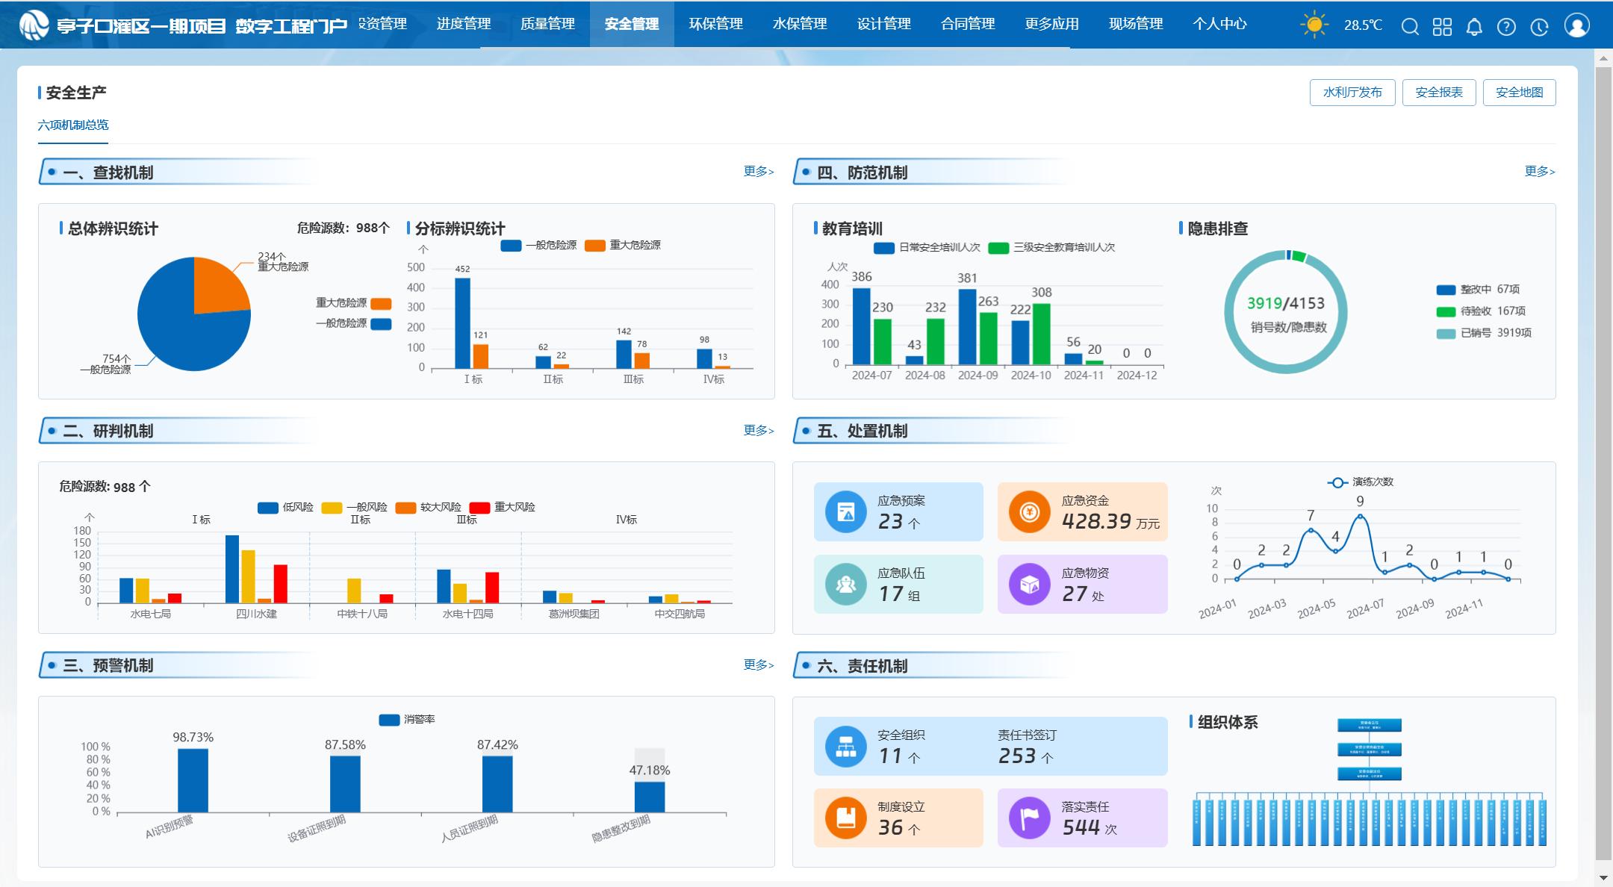
Task: Click the 安全组织 blue hierarchy icon
Action: 845,746
